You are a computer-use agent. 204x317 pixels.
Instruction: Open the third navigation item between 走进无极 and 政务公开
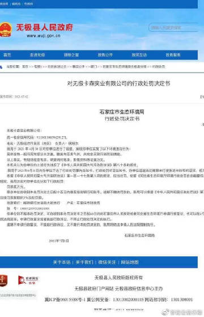click(x=71, y=55)
